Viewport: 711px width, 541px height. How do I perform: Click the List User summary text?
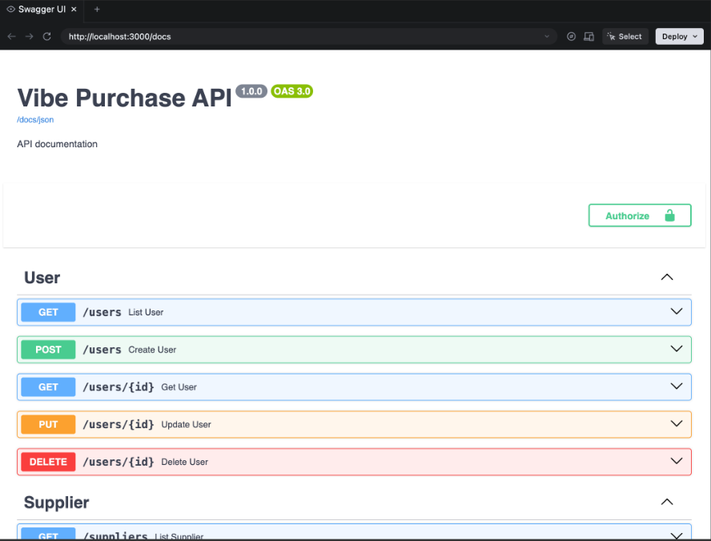point(146,312)
